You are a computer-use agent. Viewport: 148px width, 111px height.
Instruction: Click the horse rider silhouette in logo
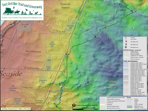click(x=17, y=12)
